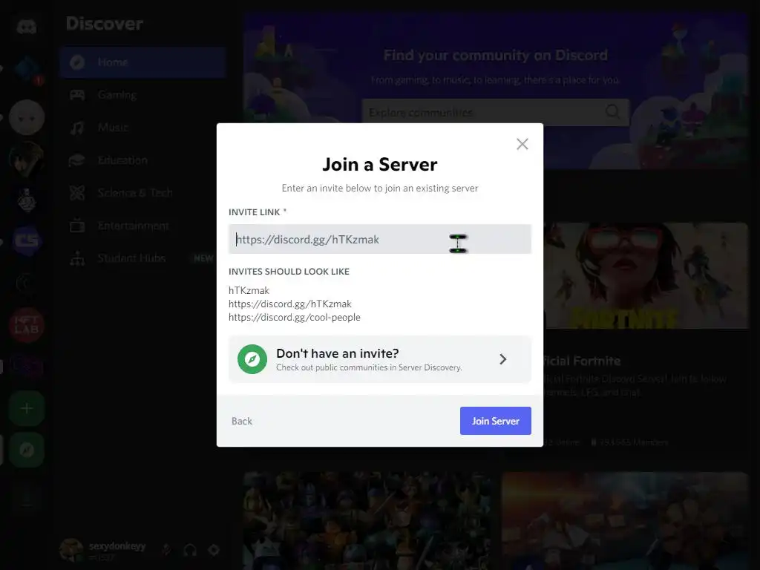Viewport: 760px width, 570px height.
Task: Click the Student Hubs icon
Action: (77, 259)
